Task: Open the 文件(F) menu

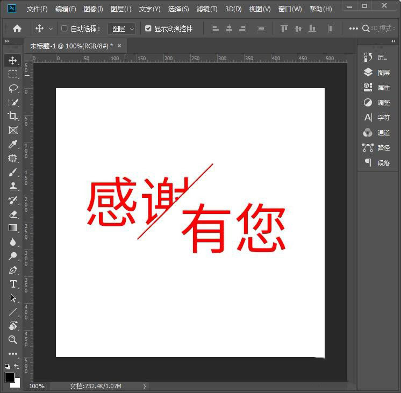Action: [x=37, y=9]
